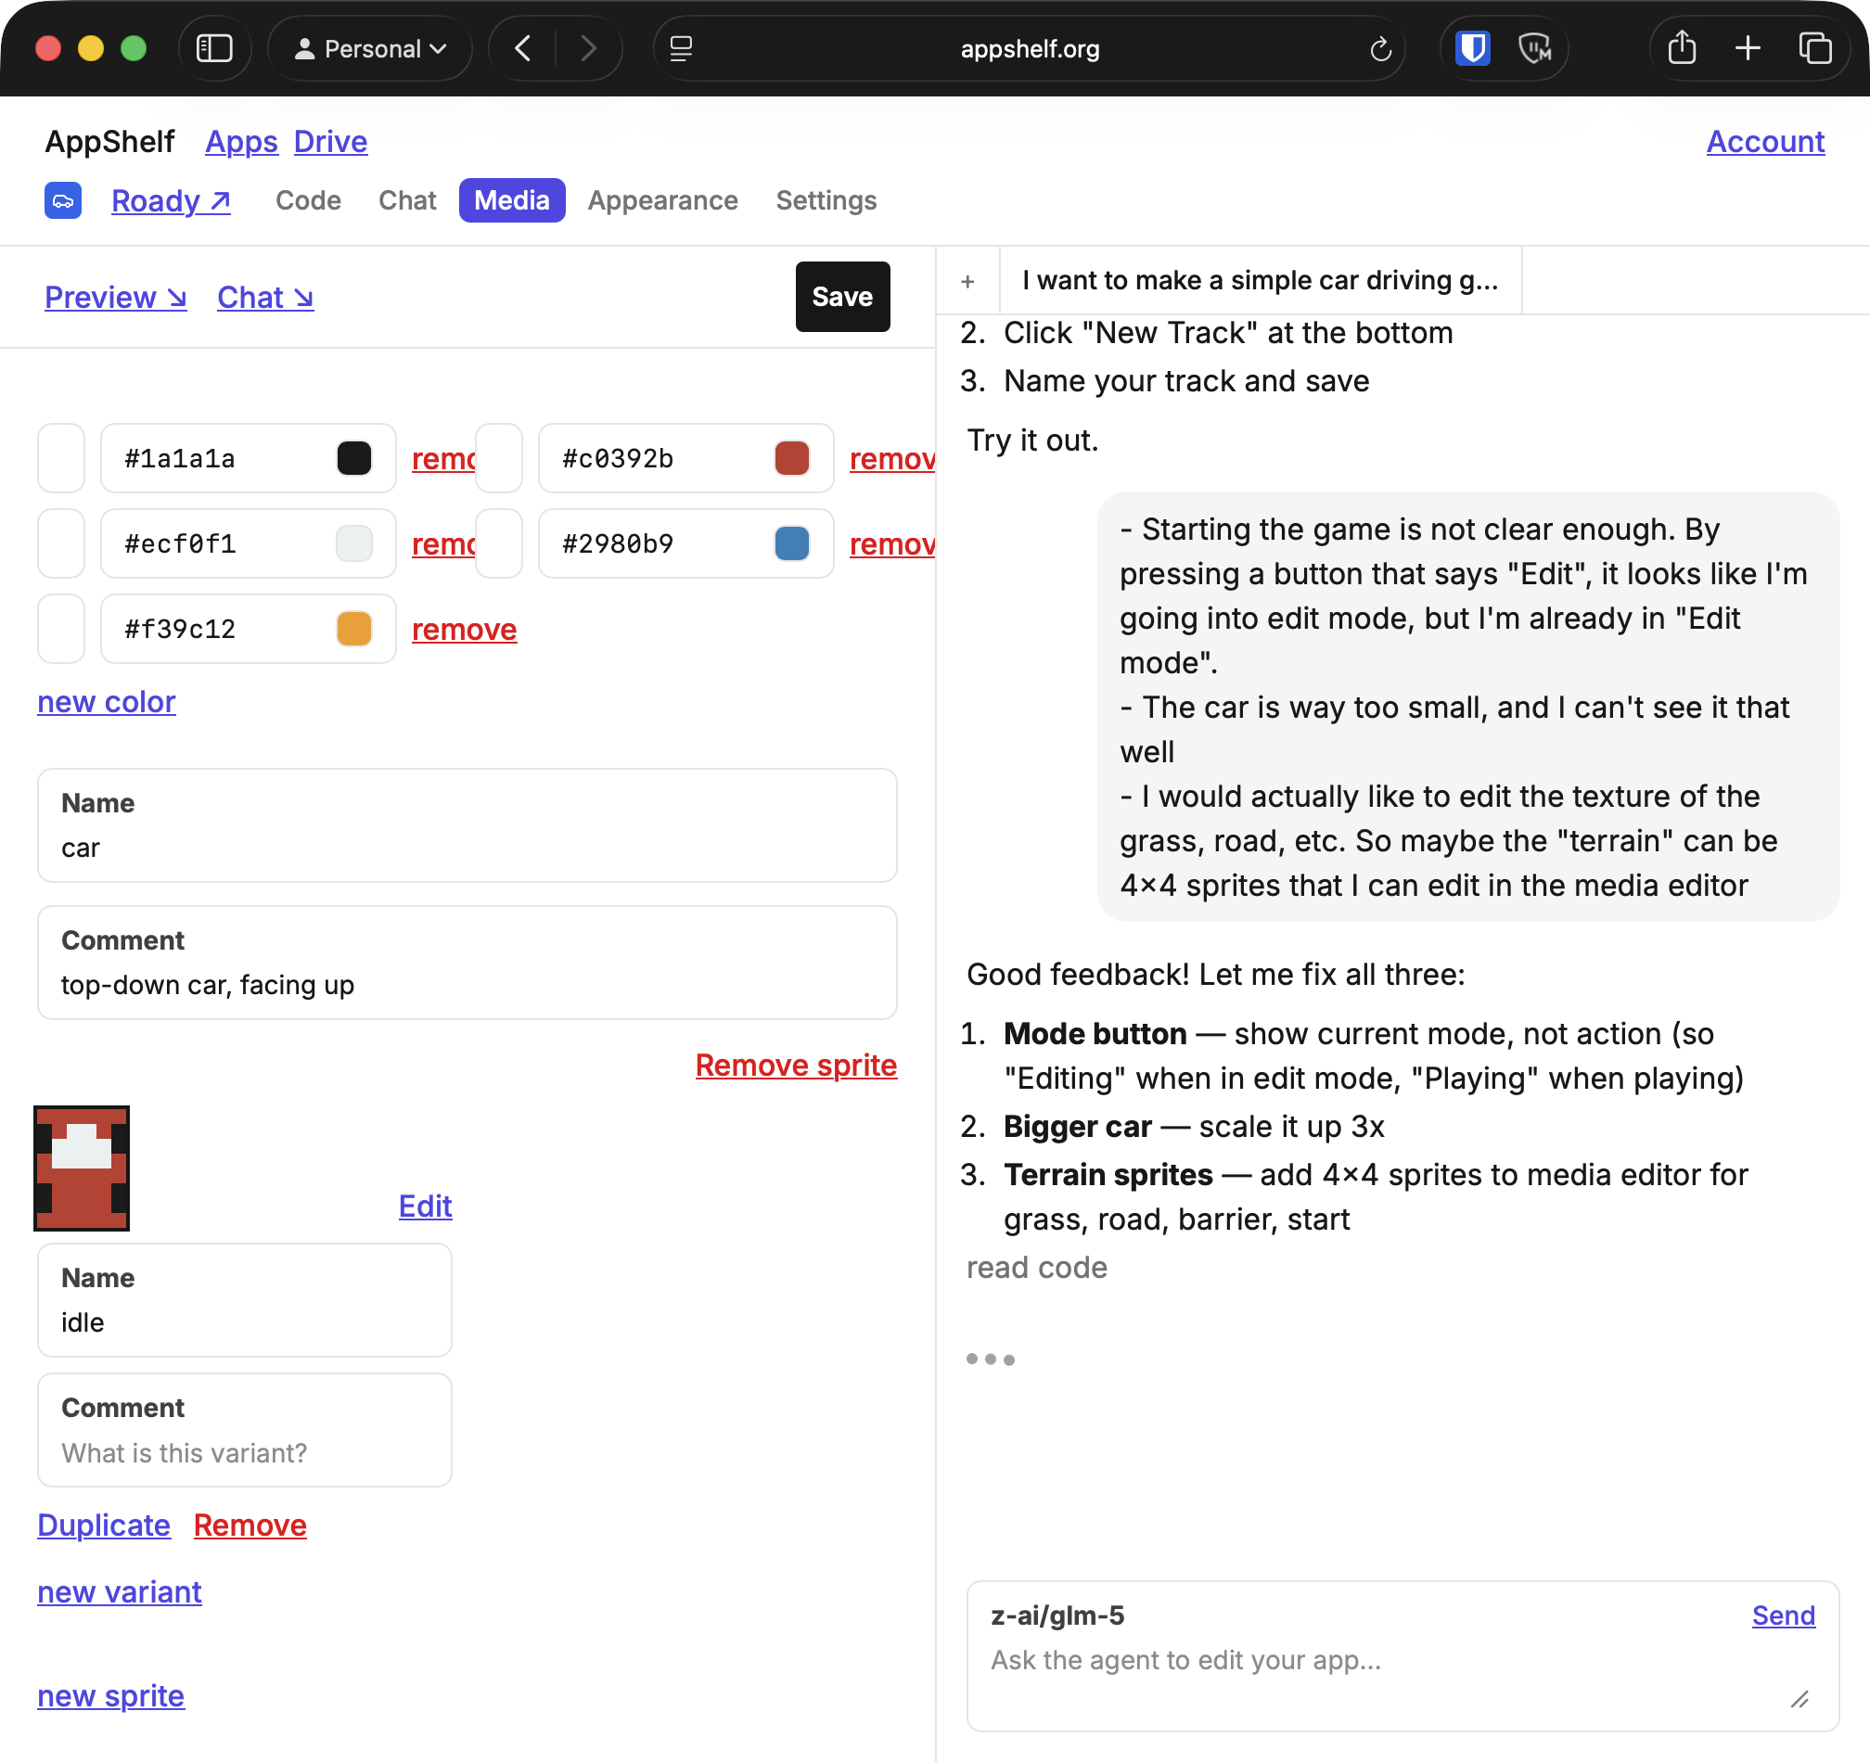The image size is (1870, 1762).
Task: Remove the #f39c12 color
Action: [464, 629]
